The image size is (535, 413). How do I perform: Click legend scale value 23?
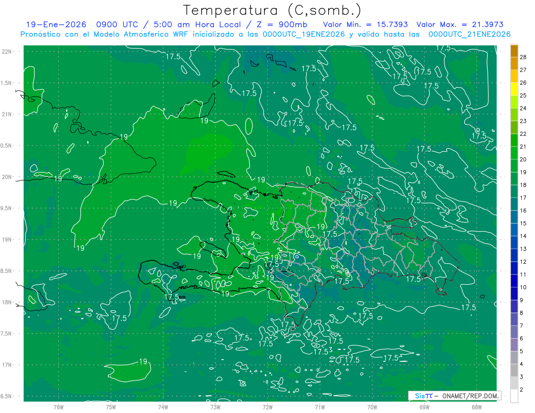pos(523,121)
